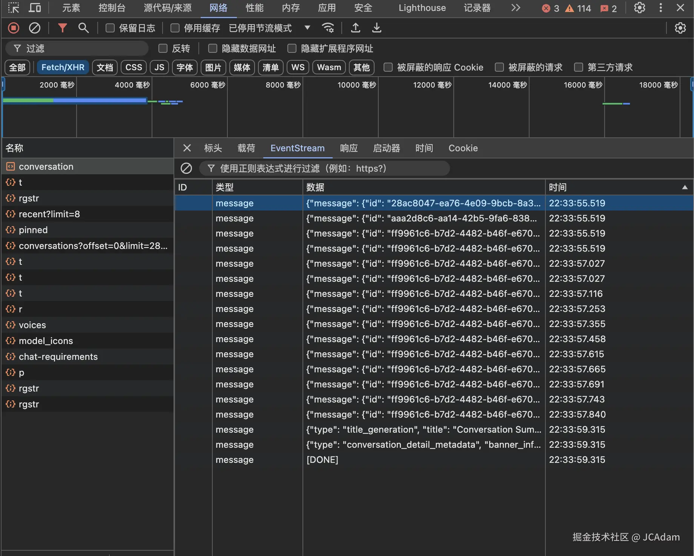Switch to the 响应 tab
The width and height of the screenshot is (694, 556).
coord(349,148)
